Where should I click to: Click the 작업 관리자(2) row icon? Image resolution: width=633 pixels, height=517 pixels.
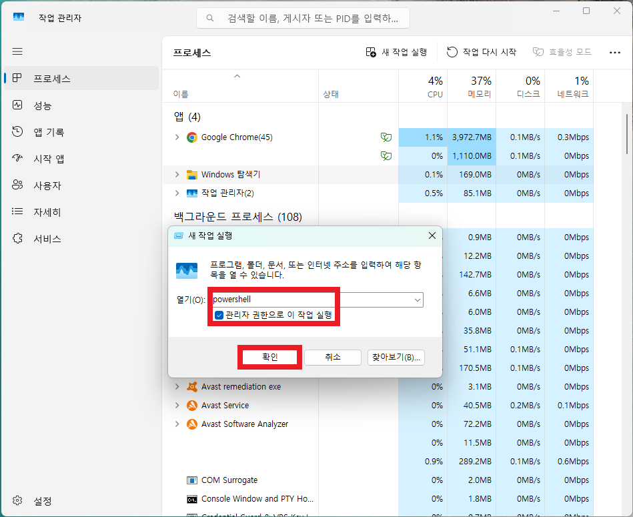[x=191, y=193]
